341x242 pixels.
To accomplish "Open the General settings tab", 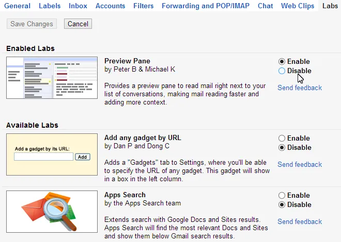I will click(17, 6).
